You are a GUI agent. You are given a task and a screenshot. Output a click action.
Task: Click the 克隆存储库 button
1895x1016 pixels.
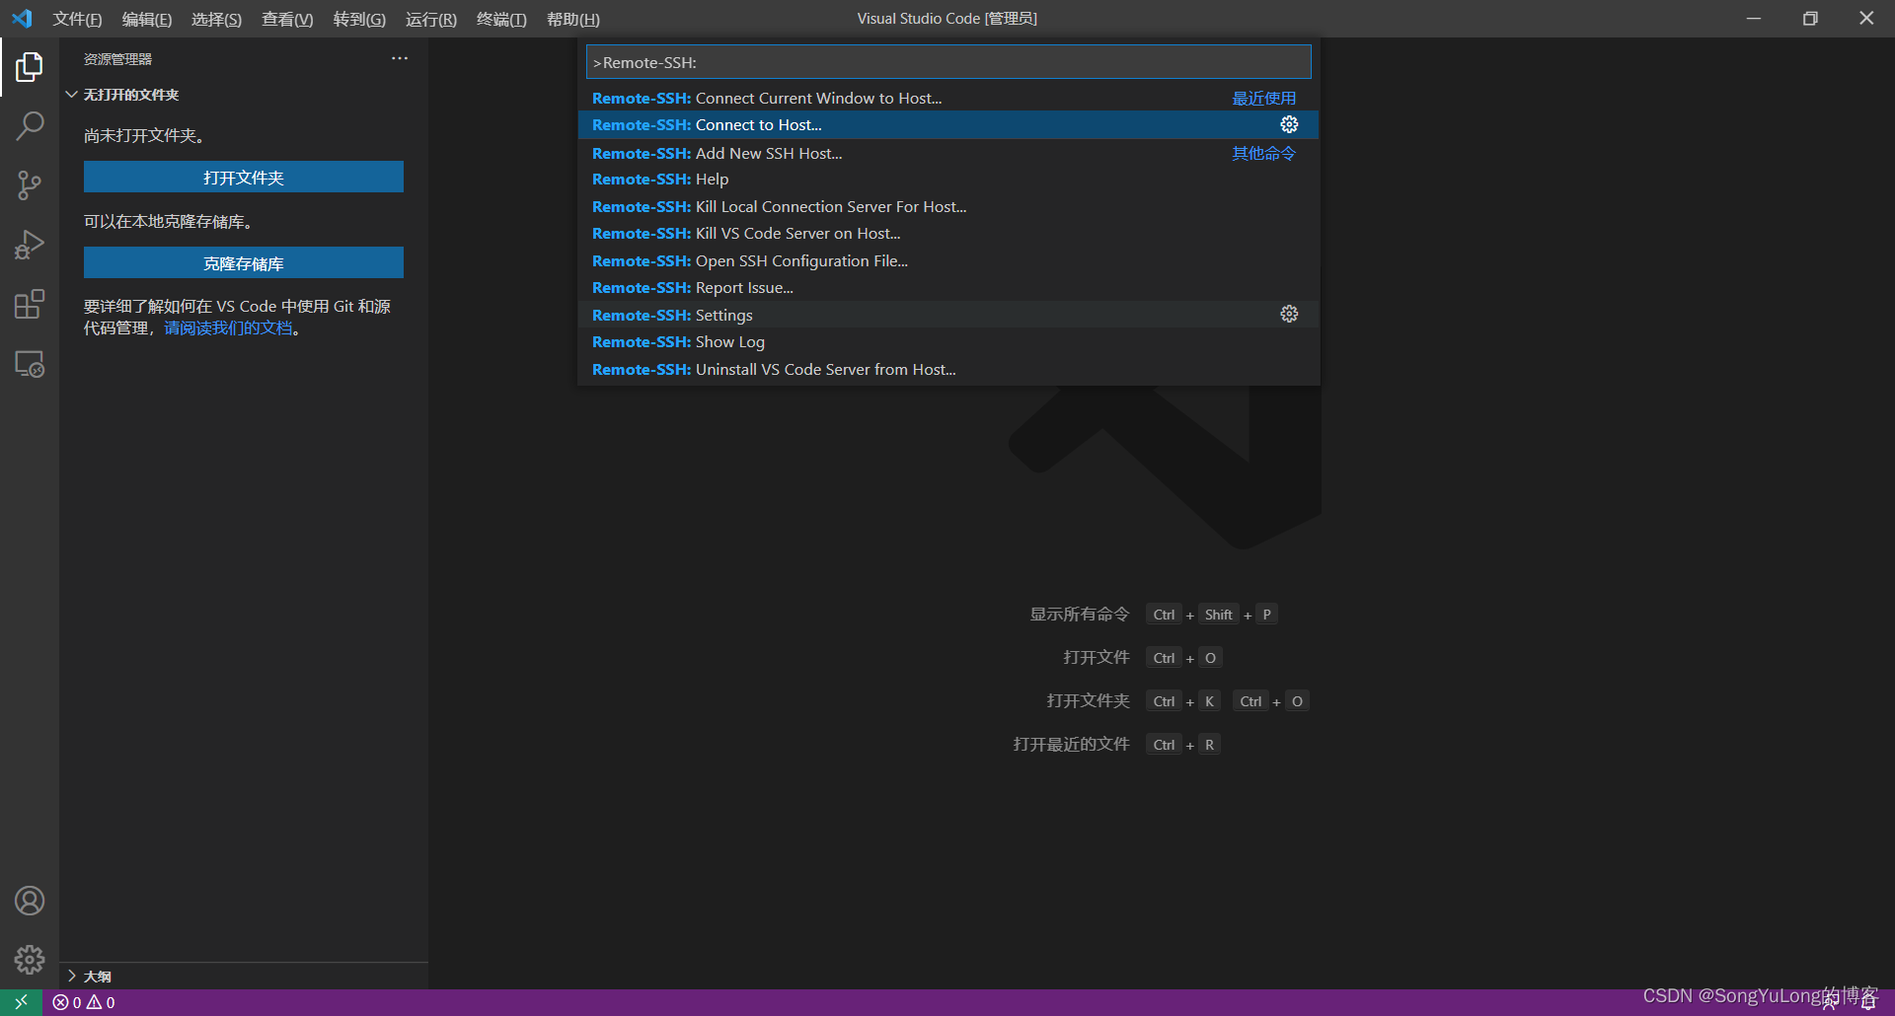(244, 263)
